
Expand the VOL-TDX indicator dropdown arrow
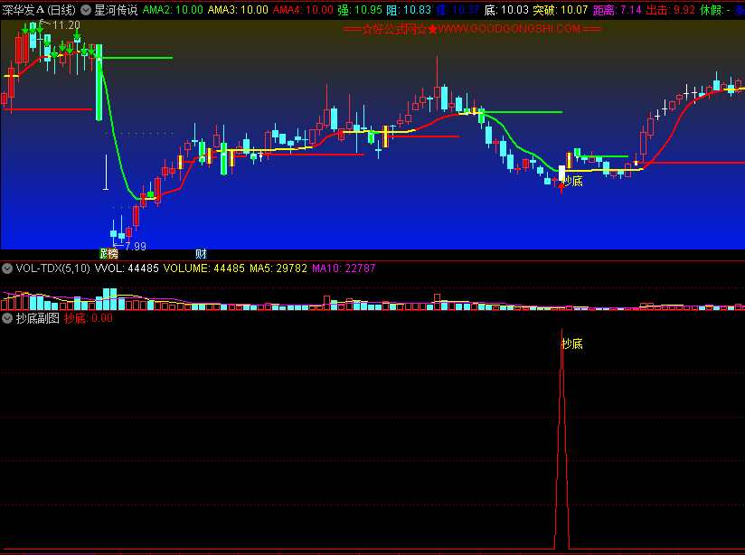click(x=7, y=268)
